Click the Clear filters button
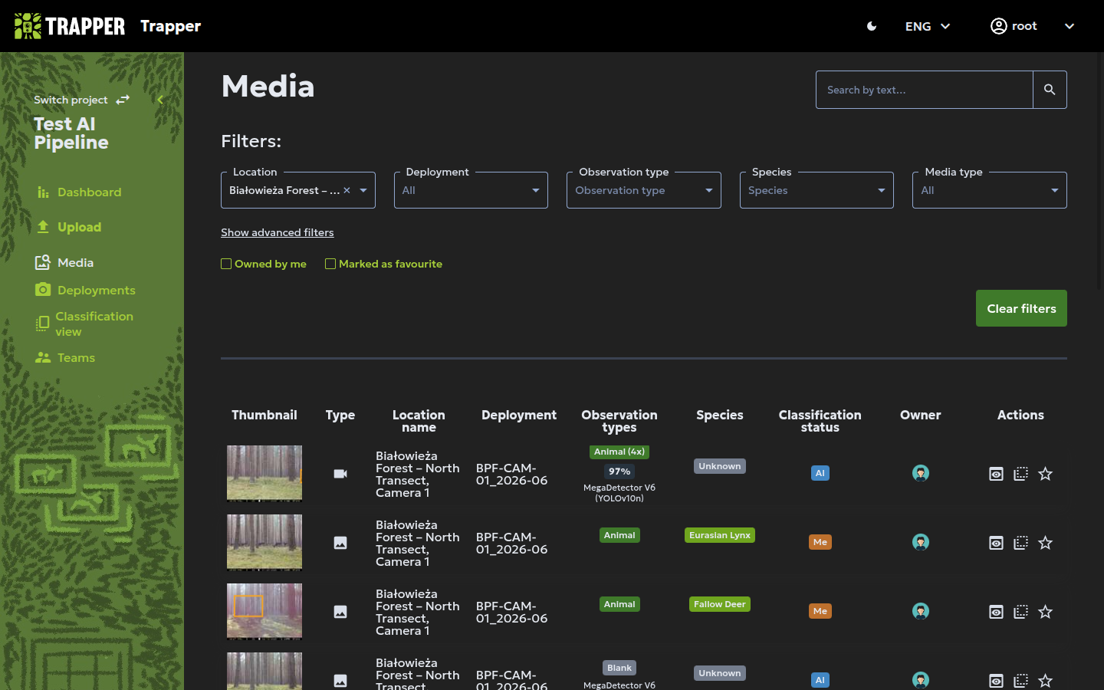 1021,308
